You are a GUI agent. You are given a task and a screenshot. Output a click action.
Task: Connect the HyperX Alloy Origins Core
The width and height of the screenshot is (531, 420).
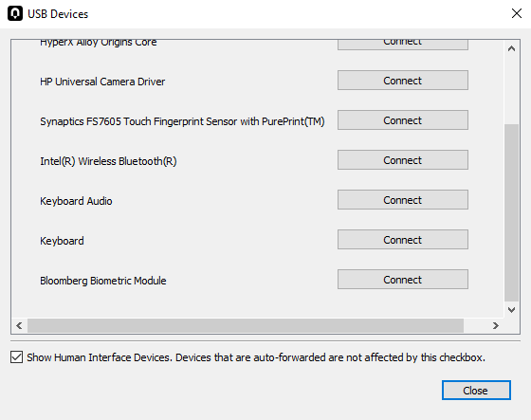click(403, 45)
